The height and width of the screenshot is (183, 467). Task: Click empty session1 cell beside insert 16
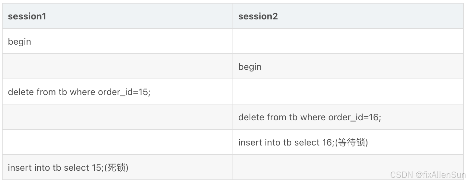(117, 142)
